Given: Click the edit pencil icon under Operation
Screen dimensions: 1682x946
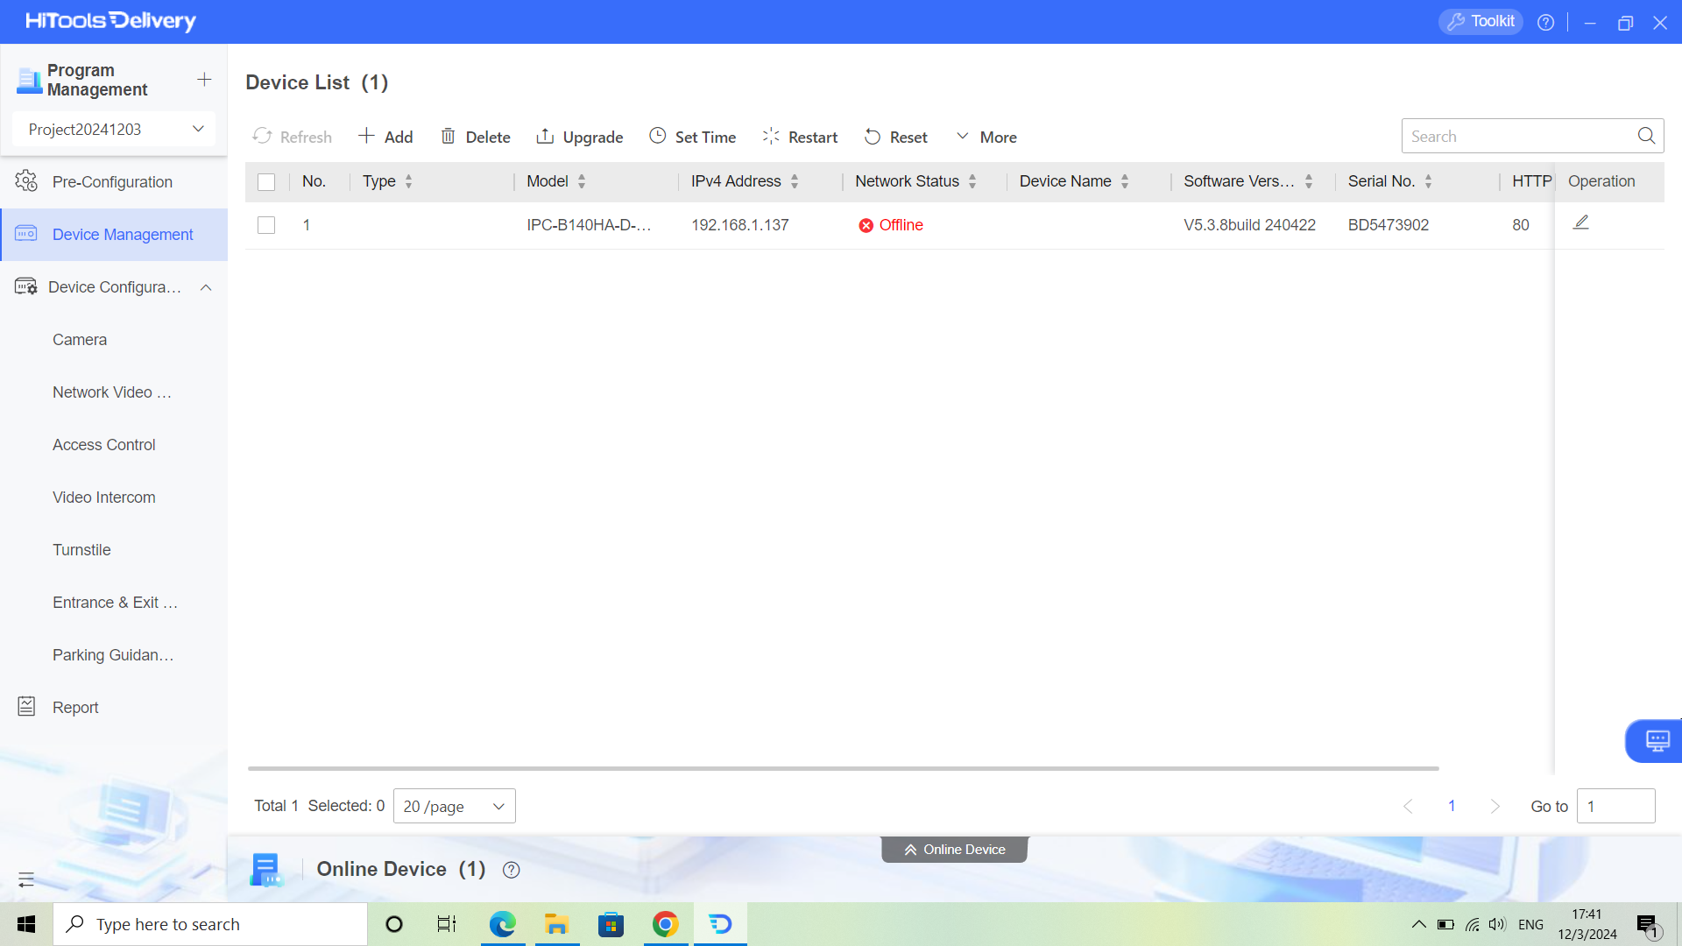Looking at the screenshot, I should tap(1581, 222).
